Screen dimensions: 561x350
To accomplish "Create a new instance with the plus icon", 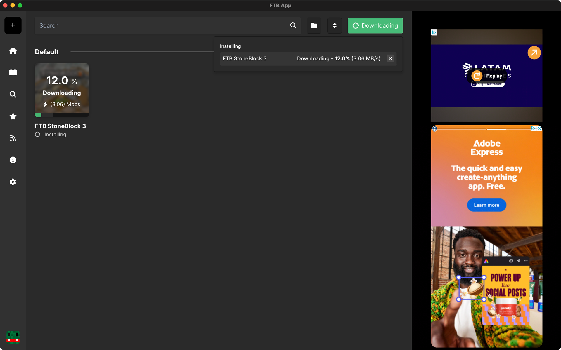I will click(x=13, y=25).
